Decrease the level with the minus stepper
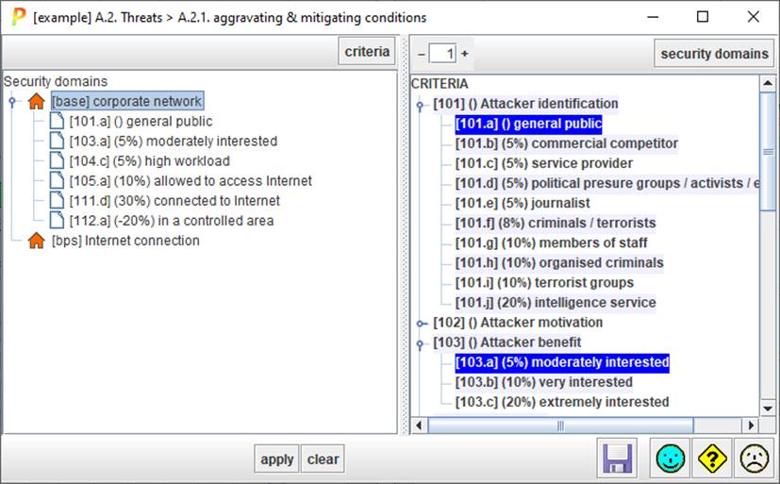Viewport: 780px width, 484px height. click(422, 54)
